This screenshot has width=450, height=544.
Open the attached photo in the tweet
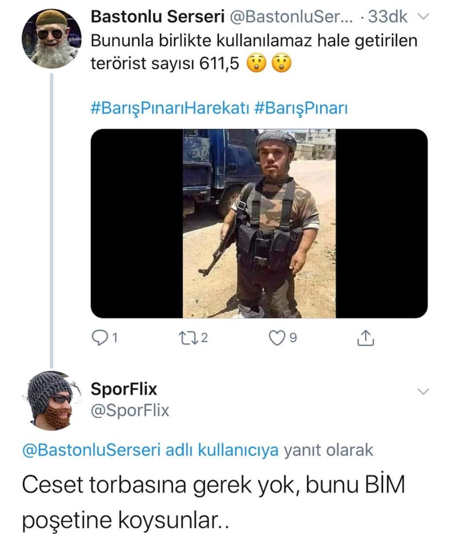click(x=259, y=223)
